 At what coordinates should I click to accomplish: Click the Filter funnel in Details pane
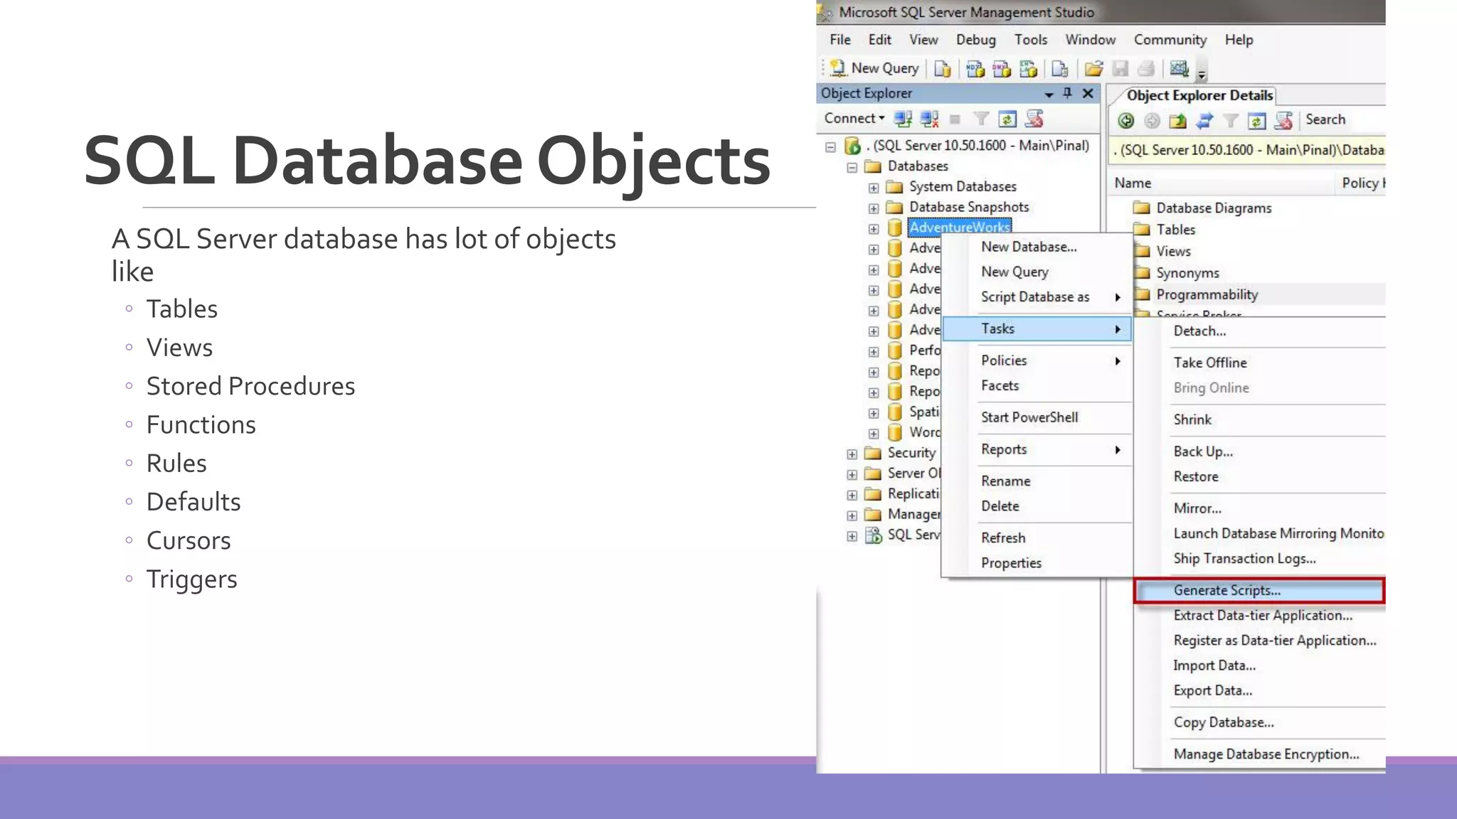1230,121
